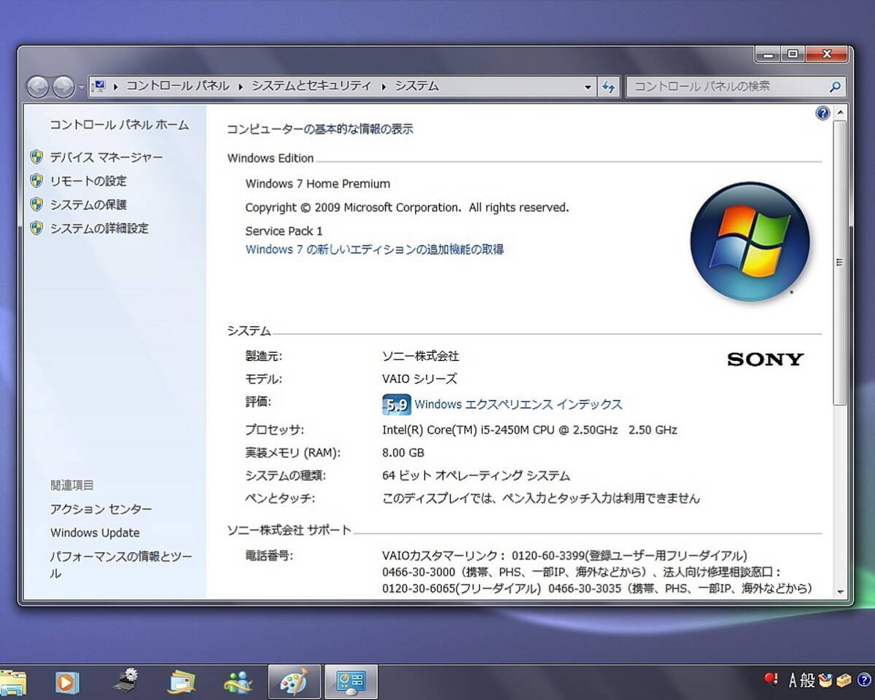Screen dimensions: 875x700
Task: Click the shield icon beside デバイス マネージャー
Action: tap(36, 157)
